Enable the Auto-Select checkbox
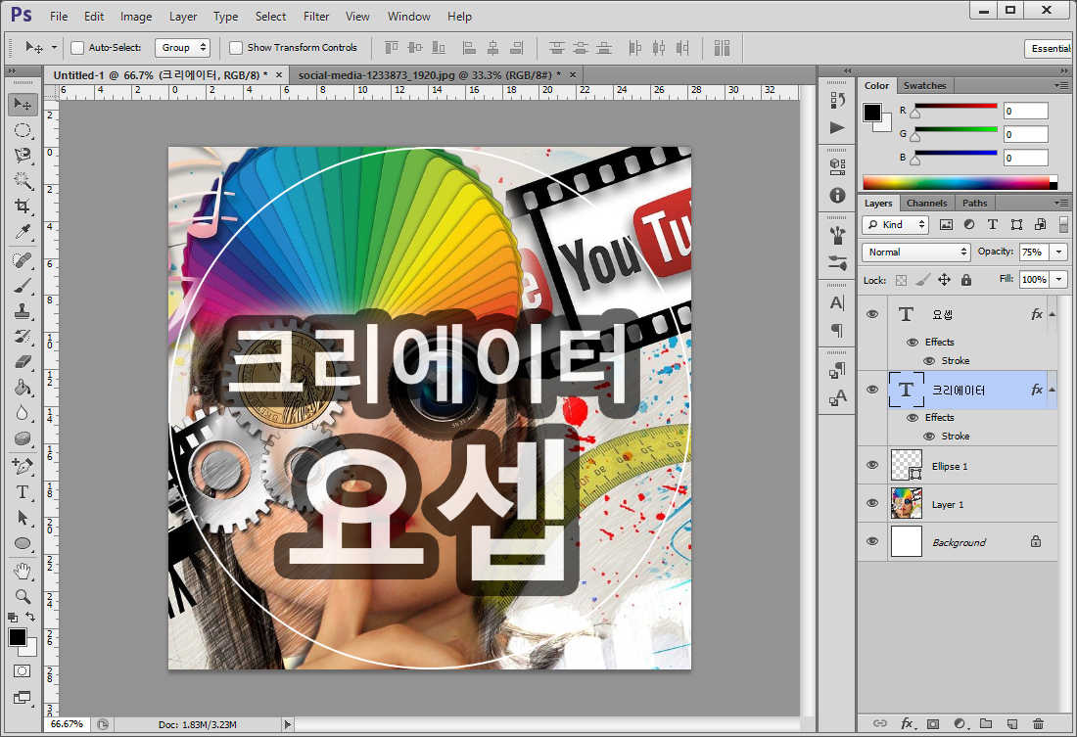Image resolution: width=1077 pixels, height=737 pixels. [x=77, y=47]
